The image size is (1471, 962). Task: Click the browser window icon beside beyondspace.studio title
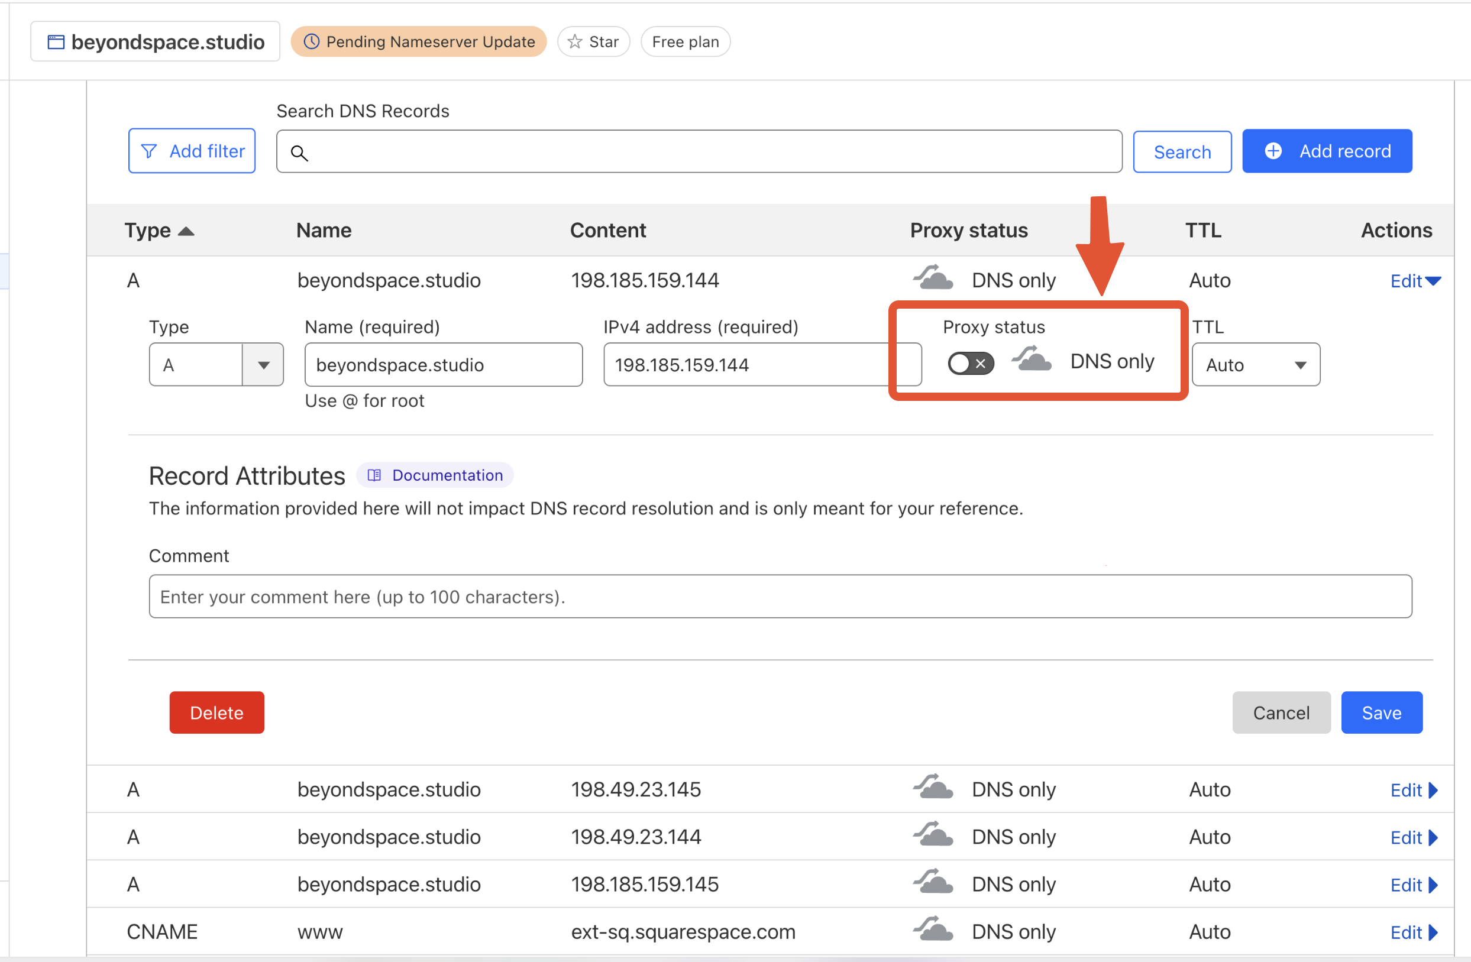tap(56, 42)
